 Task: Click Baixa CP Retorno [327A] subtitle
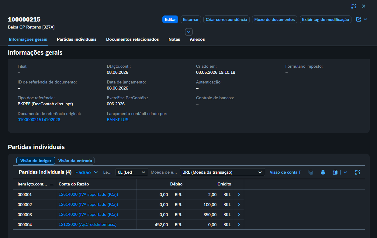tap(31, 27)
